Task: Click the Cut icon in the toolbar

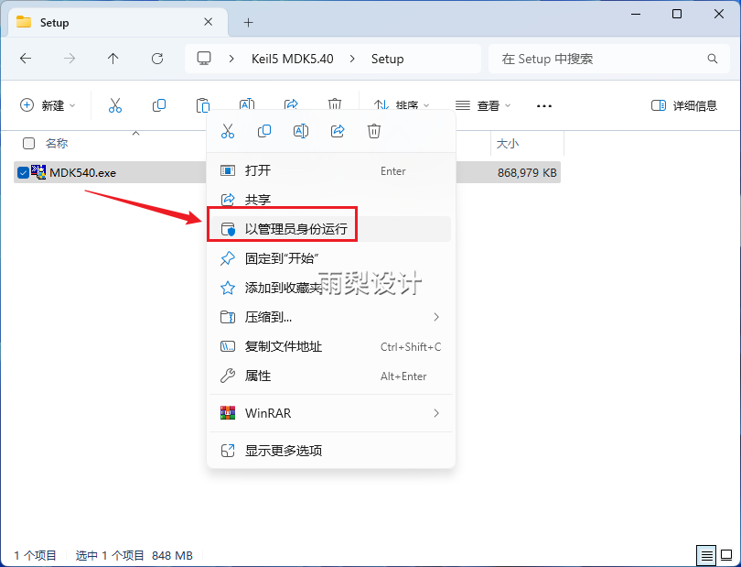Action: click(x=115, y=105)
